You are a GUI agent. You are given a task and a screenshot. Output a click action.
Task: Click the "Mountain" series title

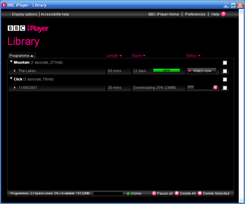click(21, 62)
